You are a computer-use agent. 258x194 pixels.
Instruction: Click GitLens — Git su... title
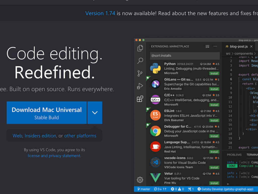pyautogui.click(x=179, y=80)
